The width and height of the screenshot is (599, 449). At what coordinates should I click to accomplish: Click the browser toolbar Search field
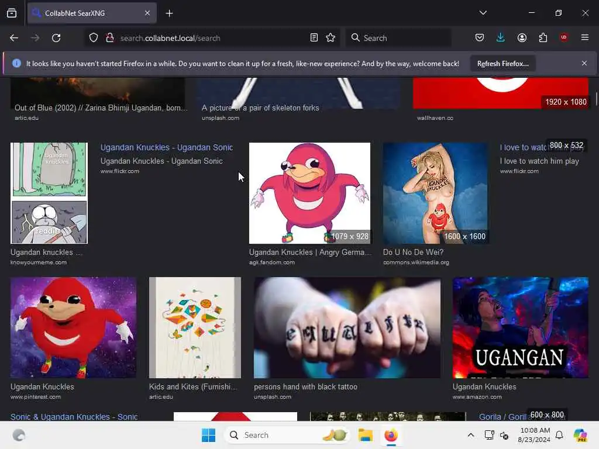point(399,38)
